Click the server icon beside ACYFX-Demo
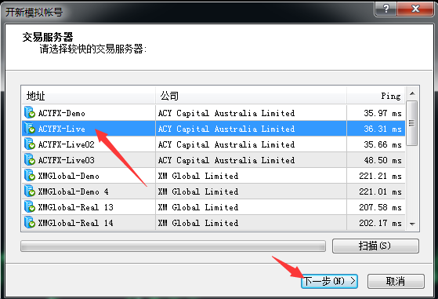438x299 pixels. coord(30,113)
